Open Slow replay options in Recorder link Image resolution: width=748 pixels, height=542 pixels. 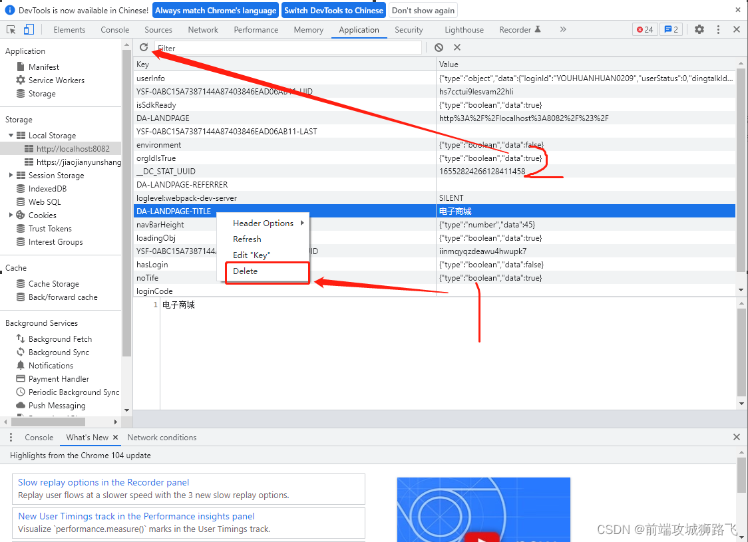point(104,482)
